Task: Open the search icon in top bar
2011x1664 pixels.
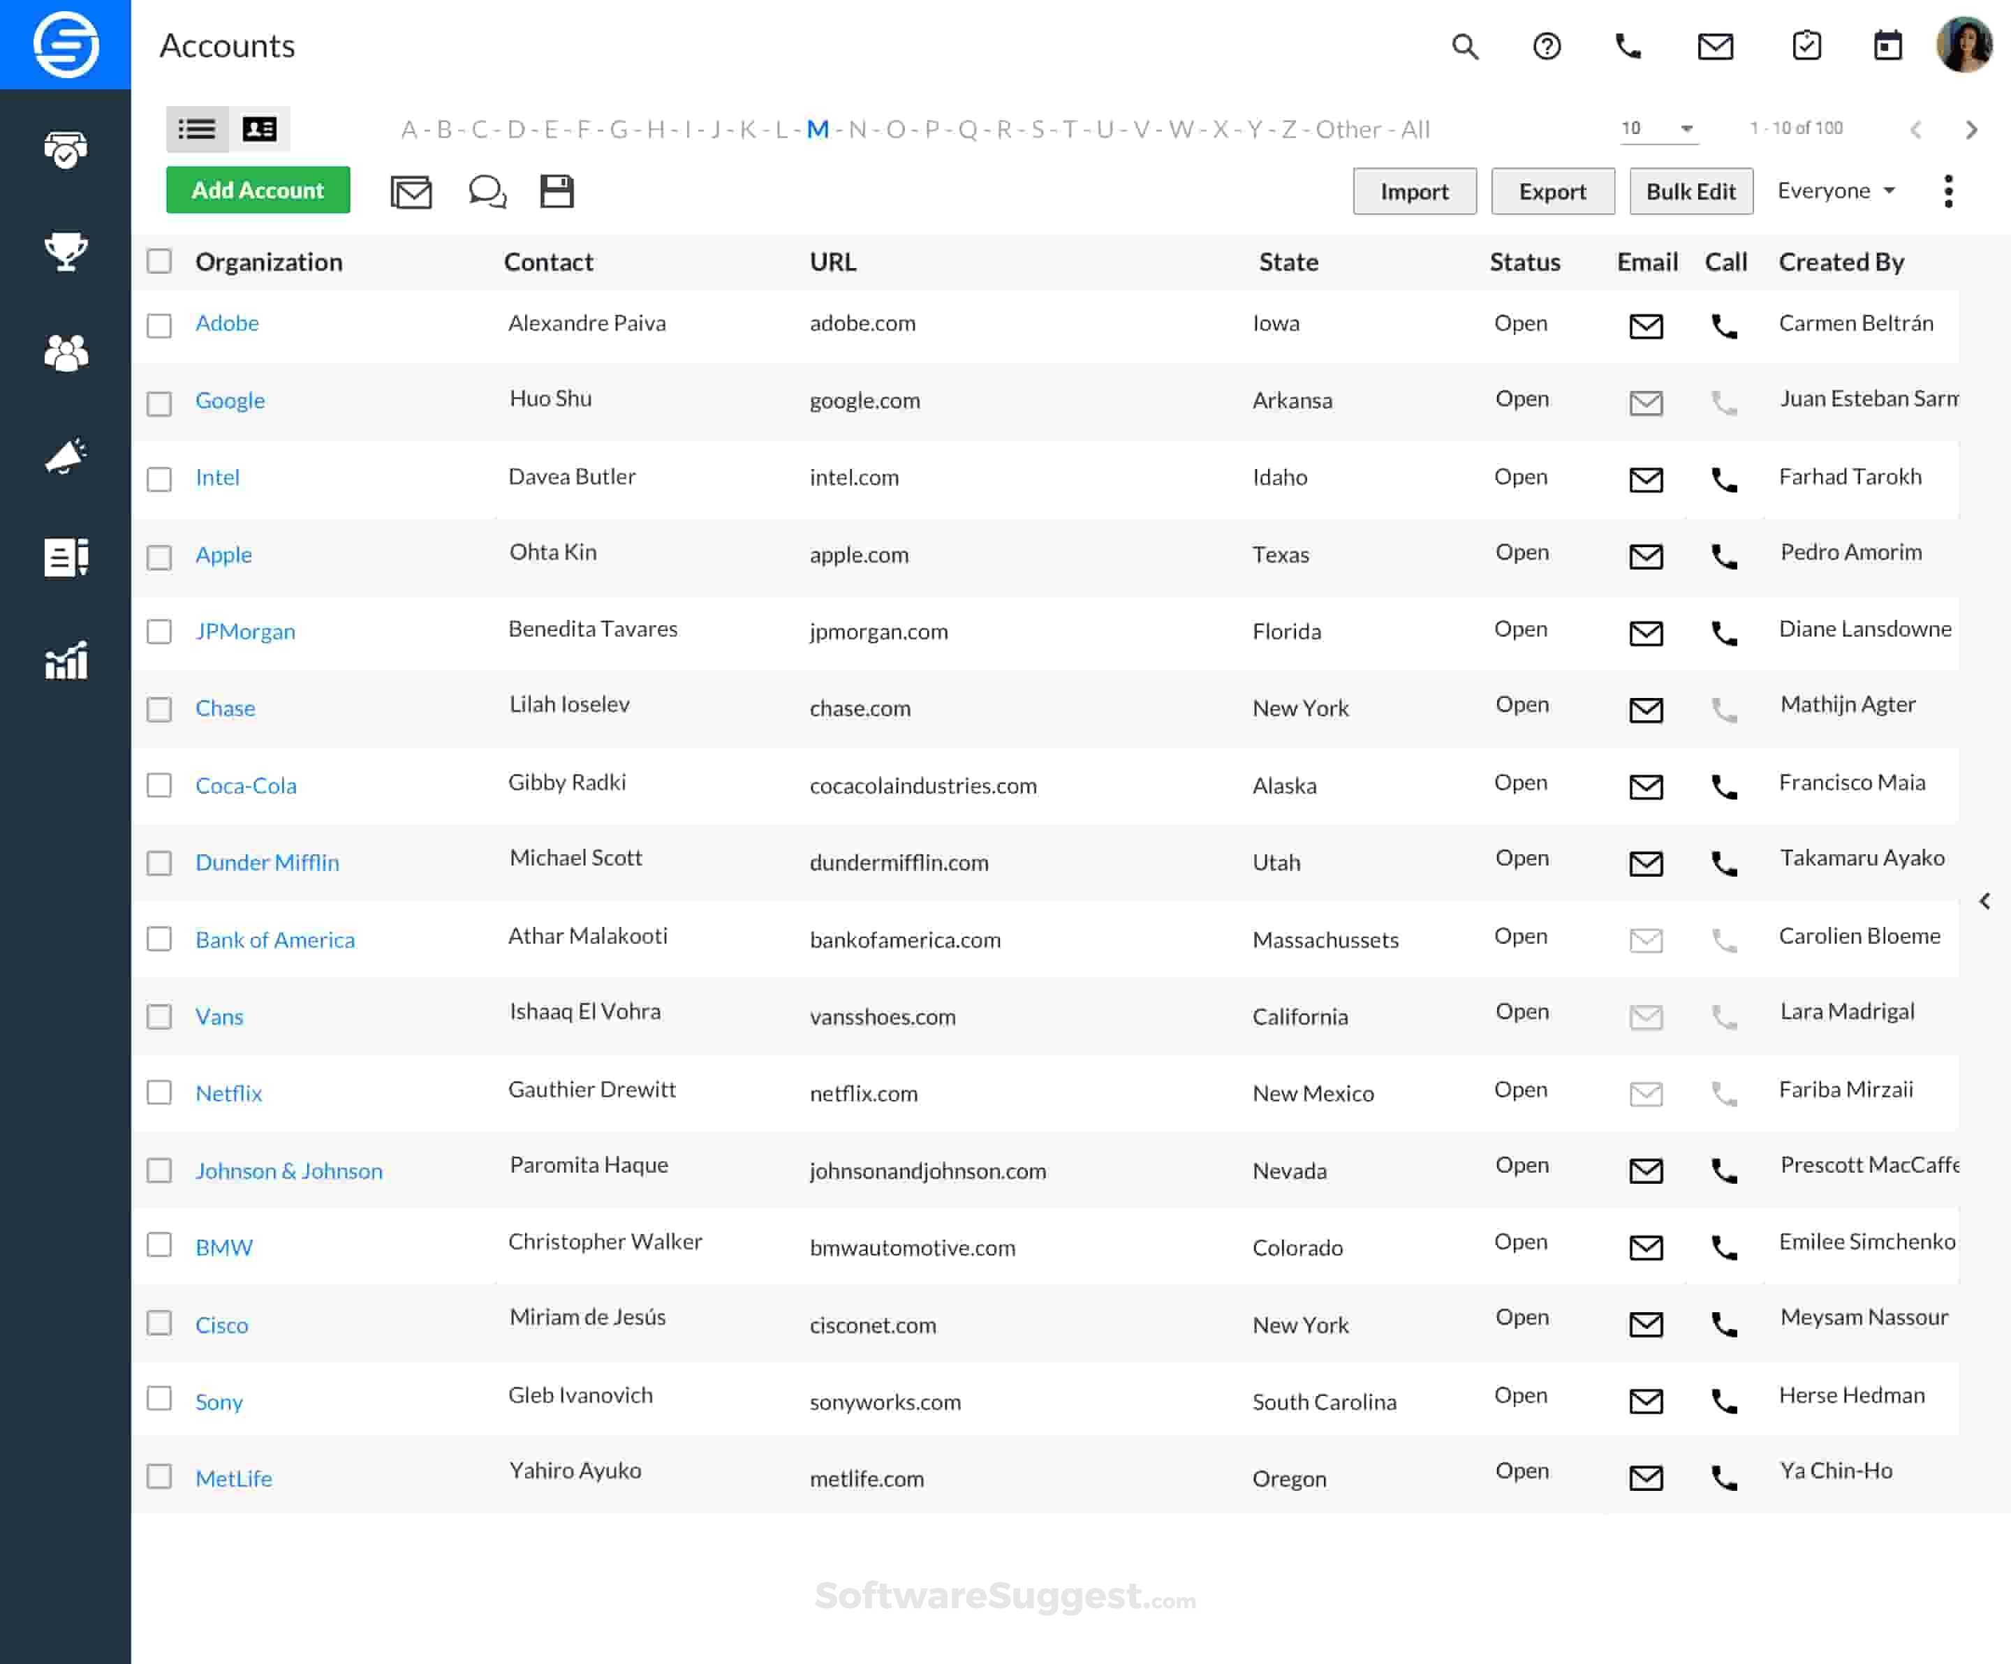Action: click(x=1464, y=46)
